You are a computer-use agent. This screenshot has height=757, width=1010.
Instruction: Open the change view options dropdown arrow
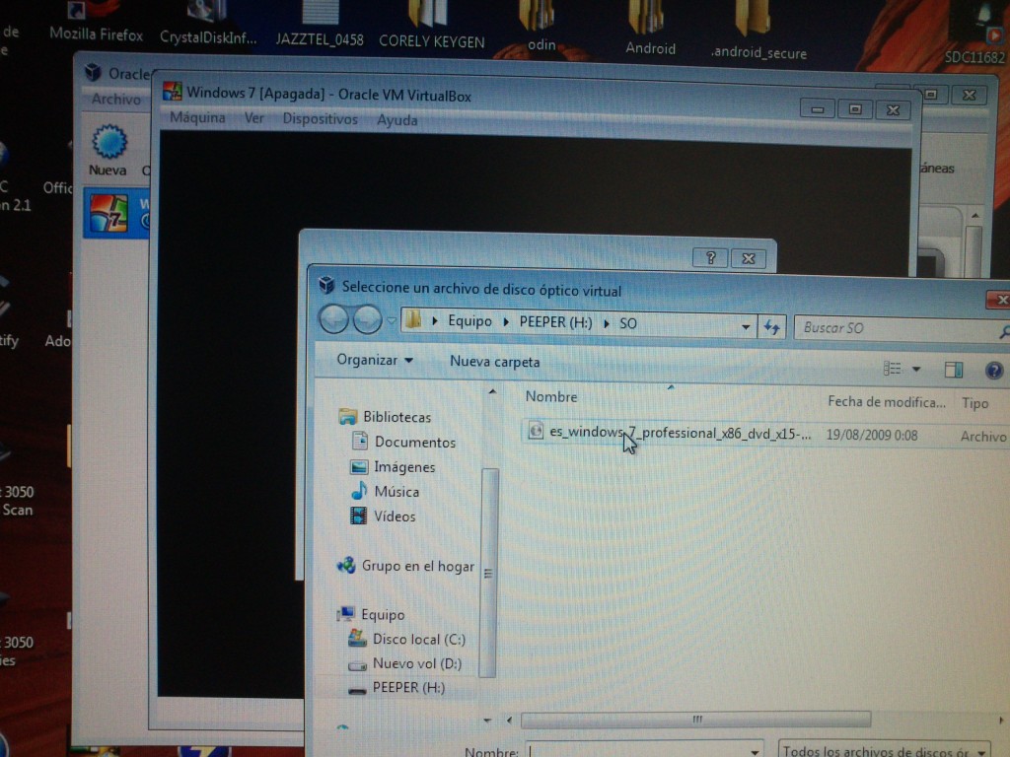click(916, 370)
